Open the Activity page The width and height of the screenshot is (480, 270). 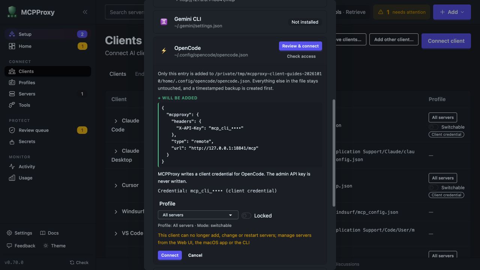pos(48,166)
